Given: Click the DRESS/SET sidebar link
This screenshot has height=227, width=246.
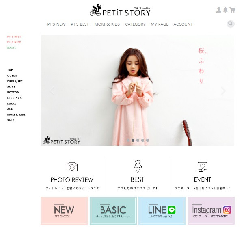Looking at the screenshot, I should (x=15, y=81).
